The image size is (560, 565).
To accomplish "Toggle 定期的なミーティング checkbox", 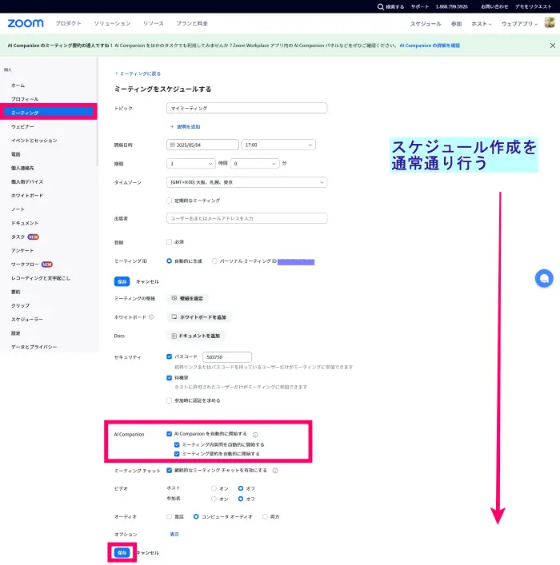I will 170,201.
